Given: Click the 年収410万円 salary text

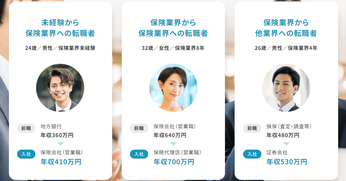Looking at the screenshot, I should pyautogui.click(x=61, y=162).
